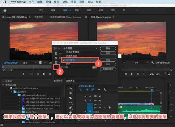Solo audio track A1

[105, 108]
